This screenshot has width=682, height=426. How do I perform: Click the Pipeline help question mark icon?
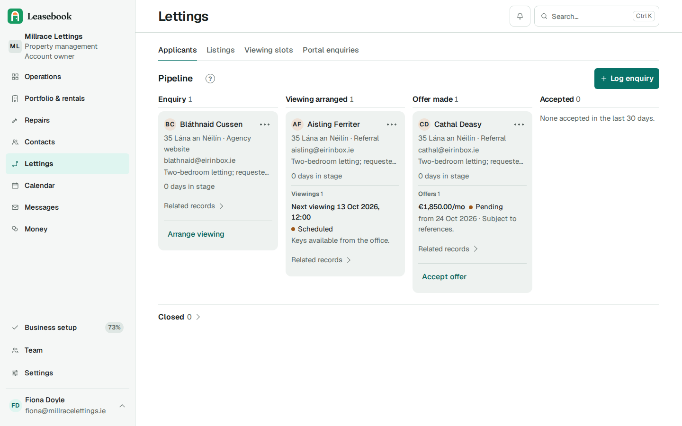point(210,79)
